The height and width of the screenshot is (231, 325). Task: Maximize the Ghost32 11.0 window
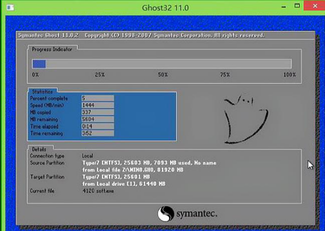coord(297,6)
